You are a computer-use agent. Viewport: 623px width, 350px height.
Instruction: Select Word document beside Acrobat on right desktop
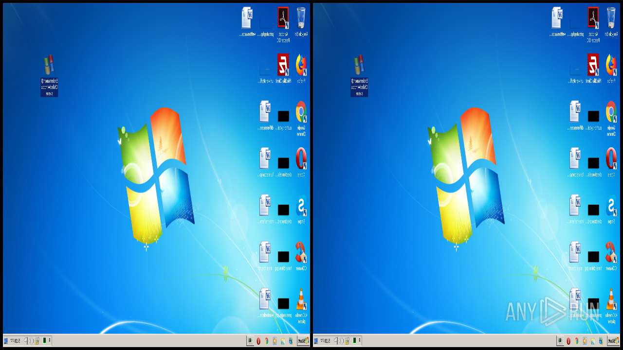[557, 21]
